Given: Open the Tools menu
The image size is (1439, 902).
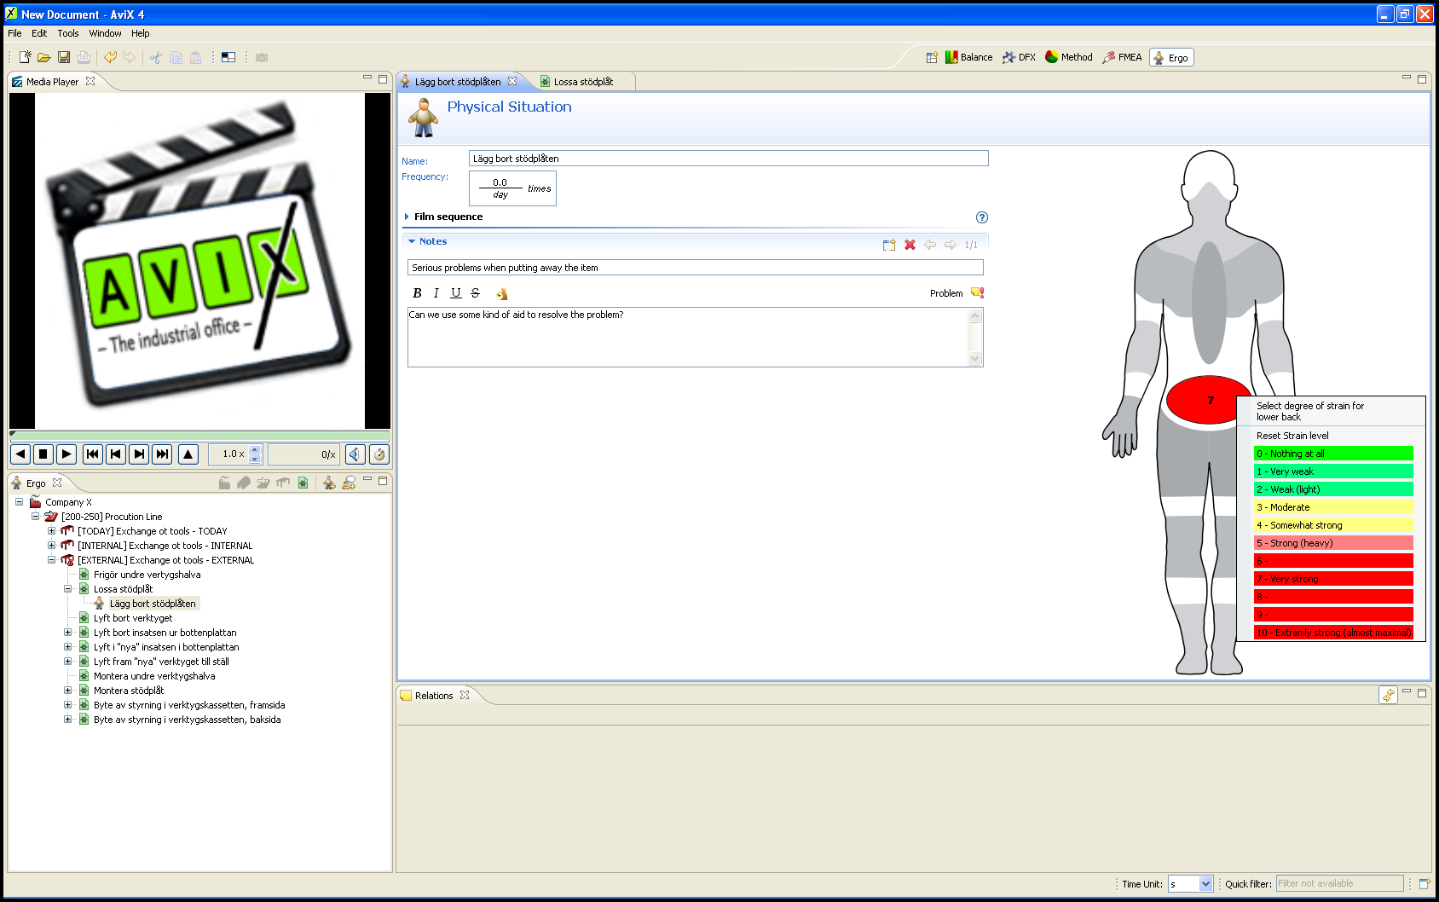Looking at the screenshot, I should click(x=68, y=33).
